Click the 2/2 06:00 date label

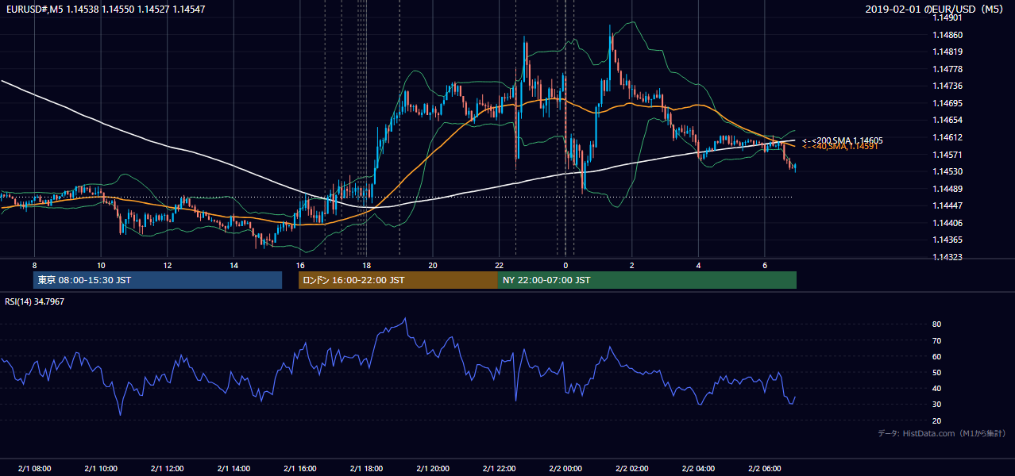pos(765,468)
